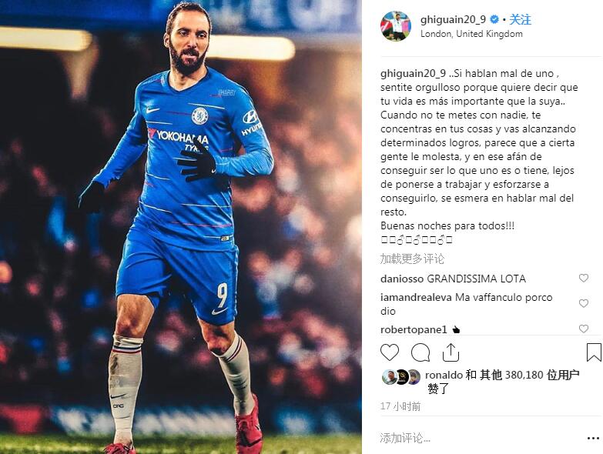Visit iamandrealeva's profile
This screenshot has height=454, width=603.
[416, 297]
